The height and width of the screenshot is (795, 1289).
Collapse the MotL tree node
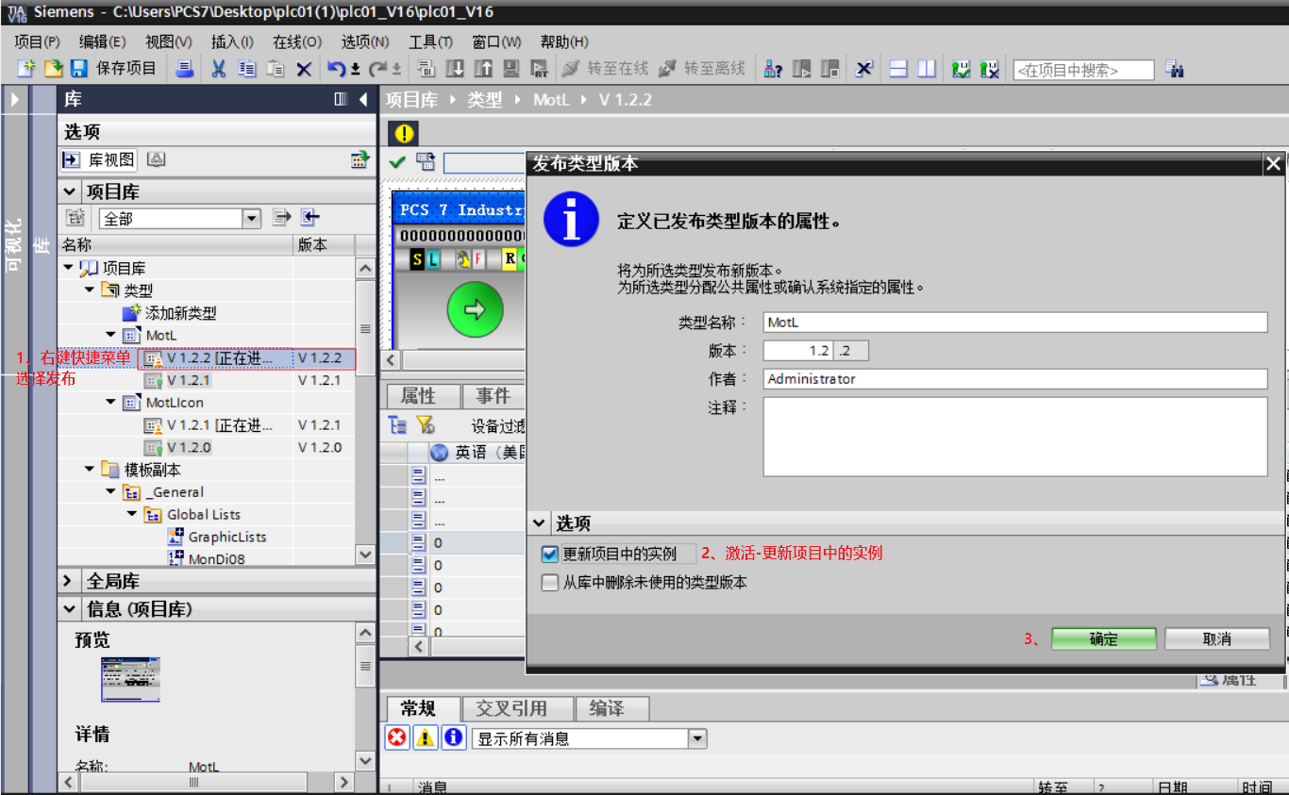point(110,335)
